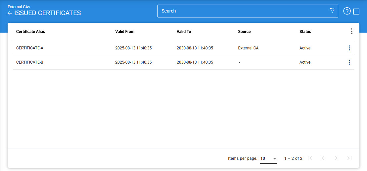367x171 pixels.
Task: Sort by the Valid From column header
Action: [x=125, y=32]
